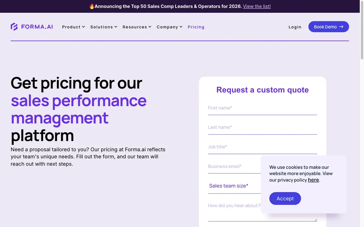Accept the cookies notice

[x=285, y=198]
